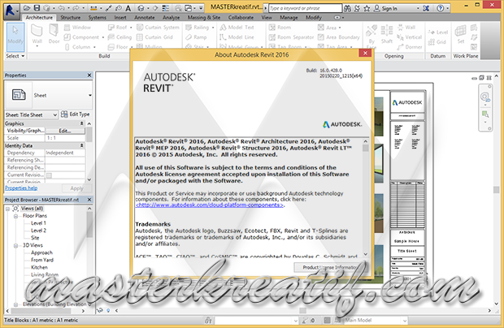Viewport: 504px width, 328px height.
Task: Click the Model Line tool
Action: (237, 37)
